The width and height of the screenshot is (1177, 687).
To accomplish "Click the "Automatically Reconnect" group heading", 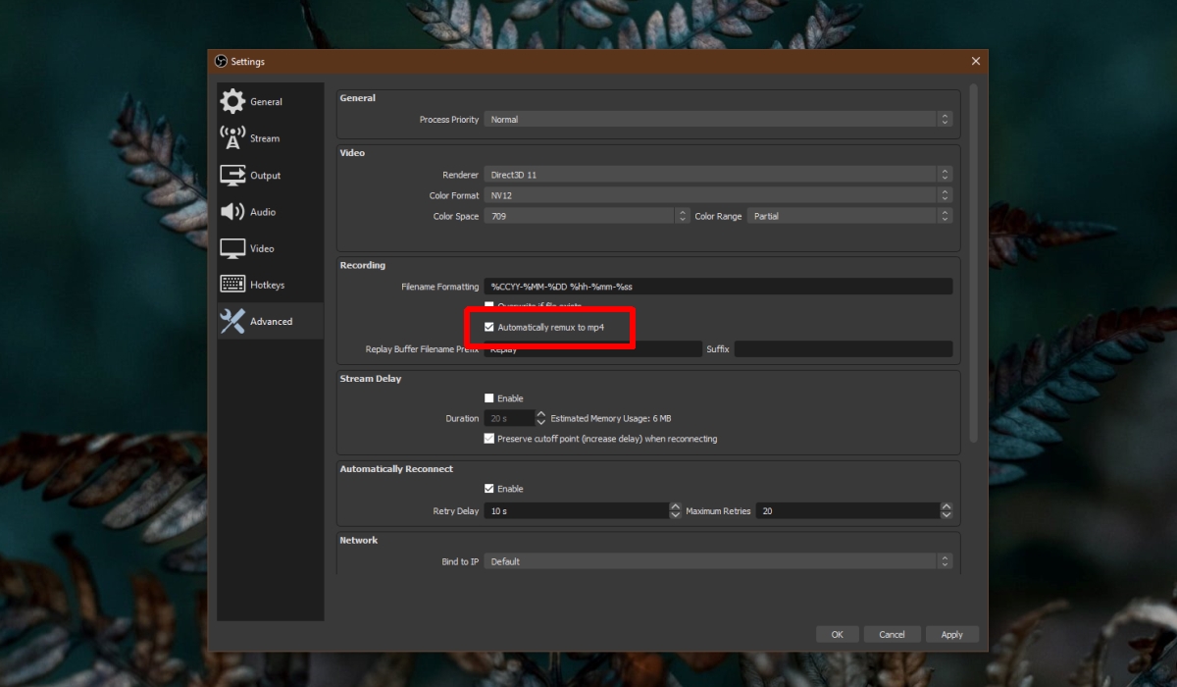I will click(x=396, y=469).
